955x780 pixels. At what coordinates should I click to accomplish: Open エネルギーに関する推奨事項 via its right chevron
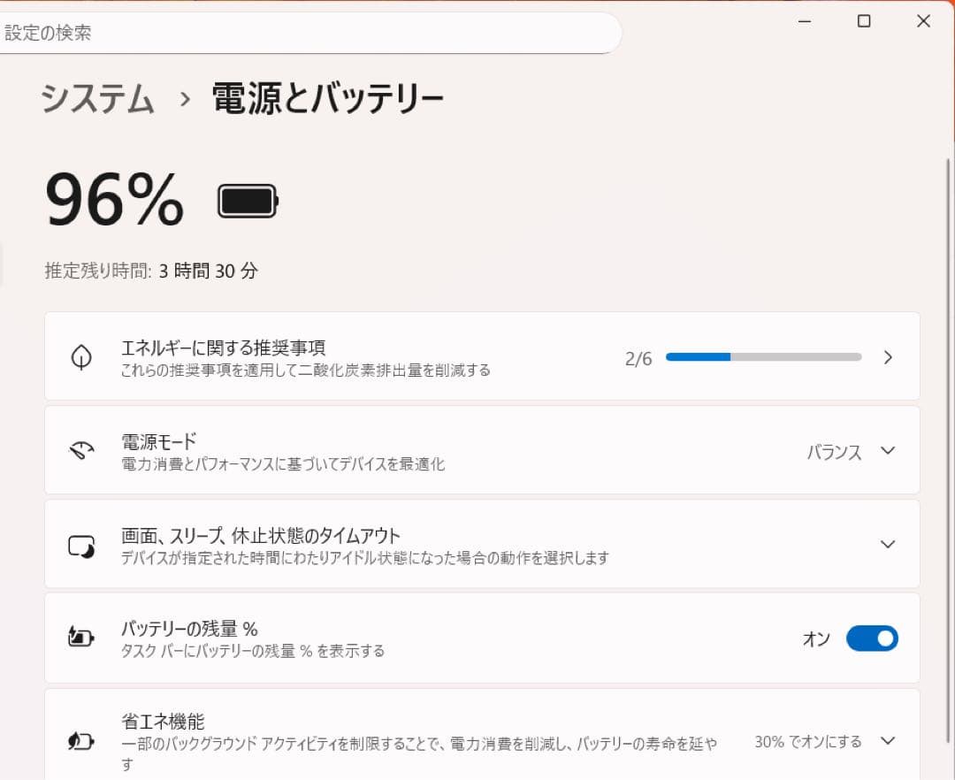(x=888, y=356)
